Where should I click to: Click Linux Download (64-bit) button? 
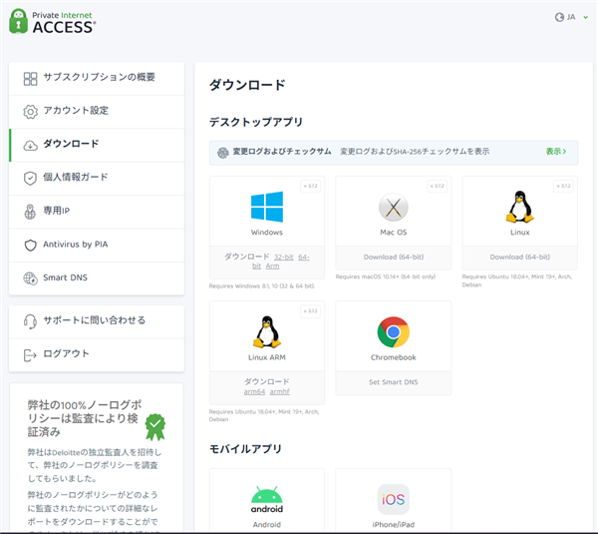pyautogui.click(x=520, y=258)
